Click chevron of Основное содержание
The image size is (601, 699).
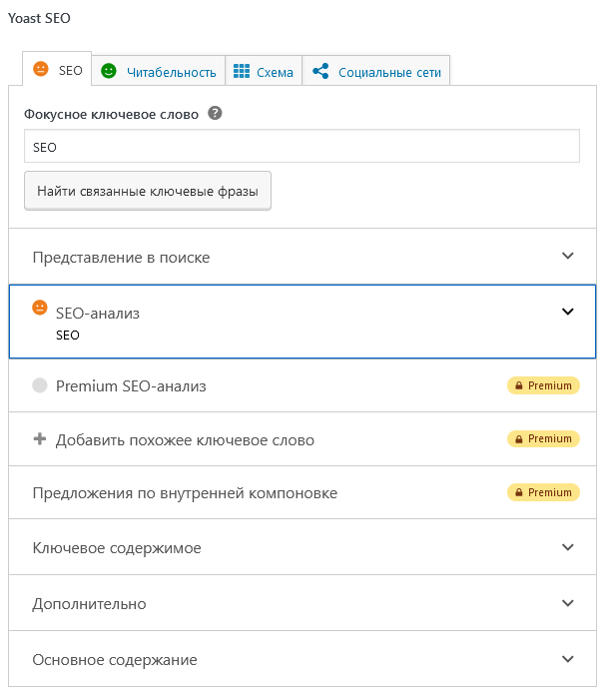568,659
